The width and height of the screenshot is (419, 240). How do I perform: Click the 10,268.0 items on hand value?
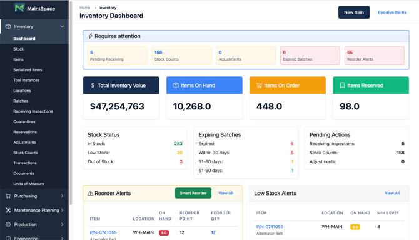[x=192, y=106]
